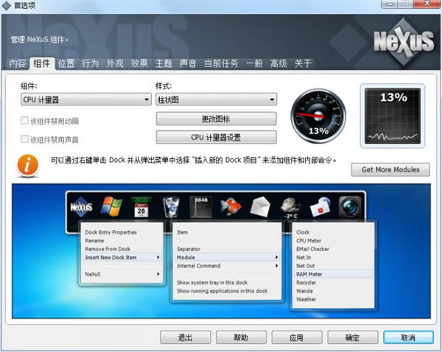
Task: Select CPU Meter in the module list
Action: tap(309, 241)
